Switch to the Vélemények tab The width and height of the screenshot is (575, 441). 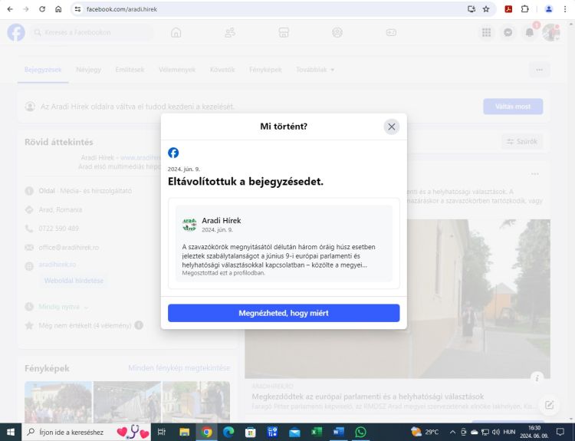click(x=177, y=70)
